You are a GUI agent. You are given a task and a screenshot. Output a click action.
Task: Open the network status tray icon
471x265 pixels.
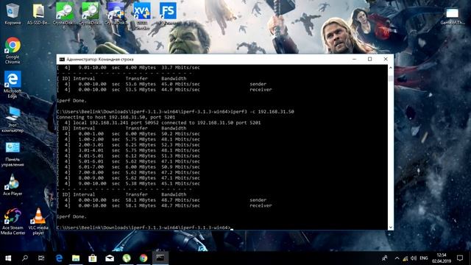click(x=406, y=258)
